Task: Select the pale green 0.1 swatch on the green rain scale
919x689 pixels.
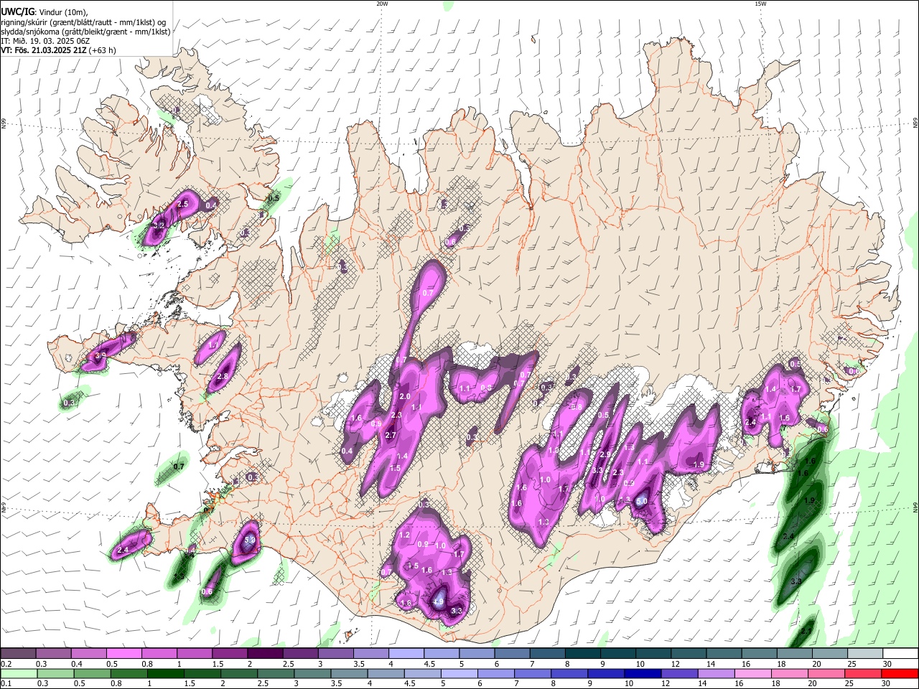Action: click(x=18, y=674)
